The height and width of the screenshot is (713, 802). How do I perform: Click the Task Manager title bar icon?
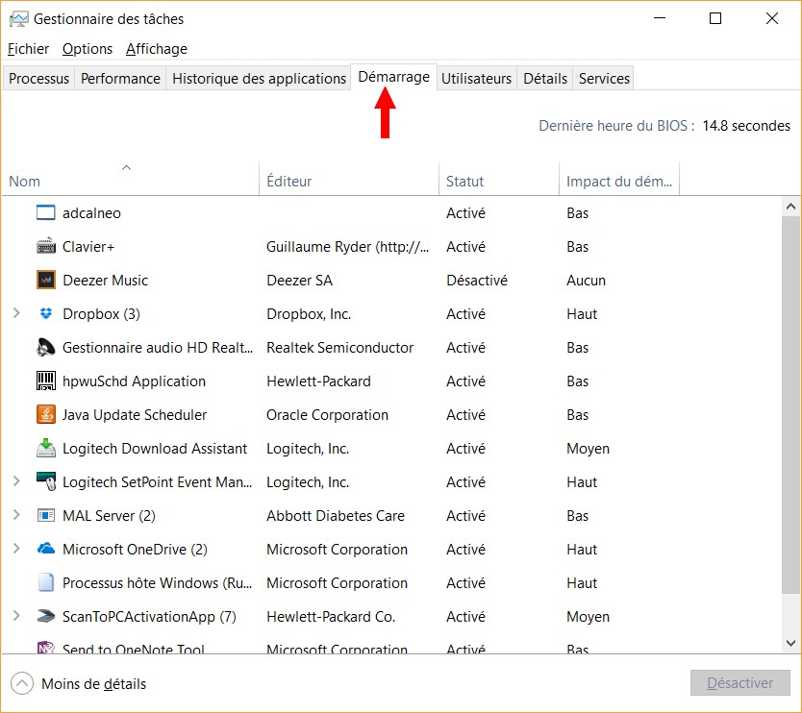pyautogui.click(x=19, y=19)
